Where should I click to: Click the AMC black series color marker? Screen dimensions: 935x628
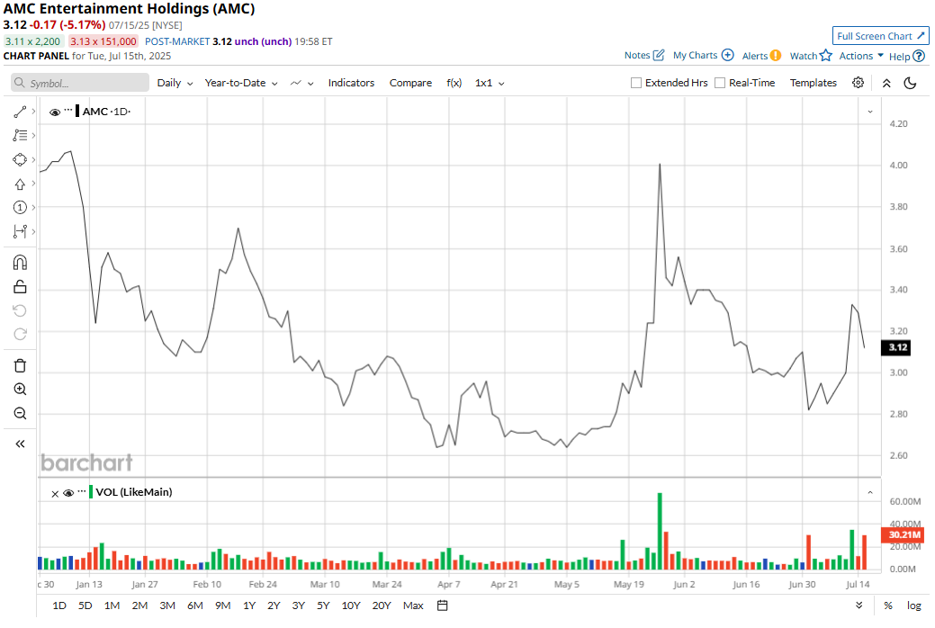pos(77,111)
